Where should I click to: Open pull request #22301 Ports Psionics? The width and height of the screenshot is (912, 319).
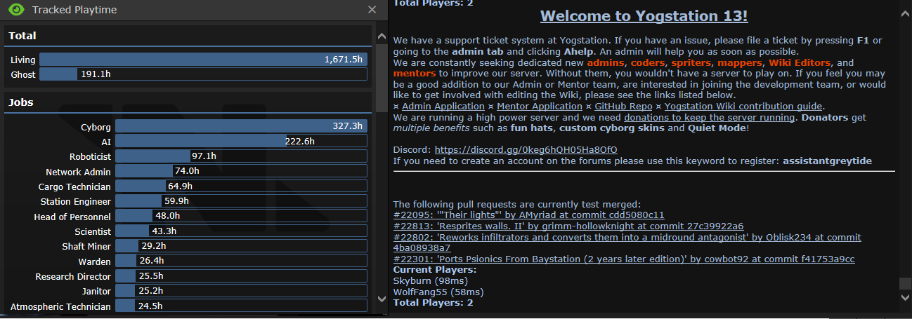tap(624, 259)
